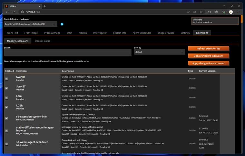Click the translate icon in address bar
The image size is (245, 156).
(x=195, y=12)
